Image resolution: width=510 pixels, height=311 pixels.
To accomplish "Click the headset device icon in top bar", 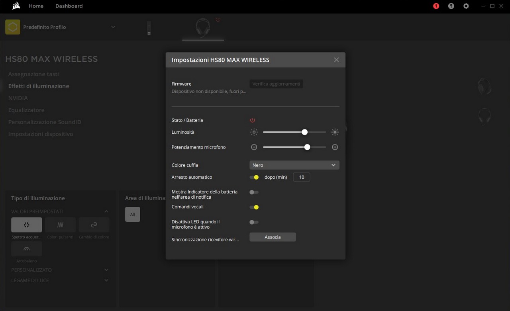I will (x=203, y=28).
